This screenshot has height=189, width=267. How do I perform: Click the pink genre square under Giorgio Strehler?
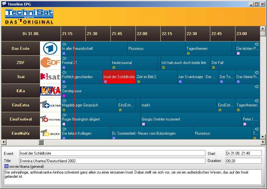click(x=143, y=124)
